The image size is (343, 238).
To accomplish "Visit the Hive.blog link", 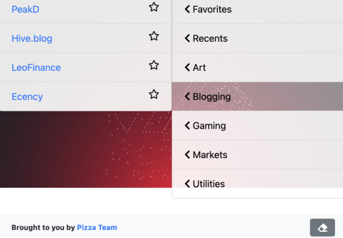I will (32, 39).
